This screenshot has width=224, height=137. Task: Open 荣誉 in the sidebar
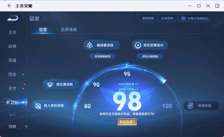pyautogui.click(x=13, y=88)
